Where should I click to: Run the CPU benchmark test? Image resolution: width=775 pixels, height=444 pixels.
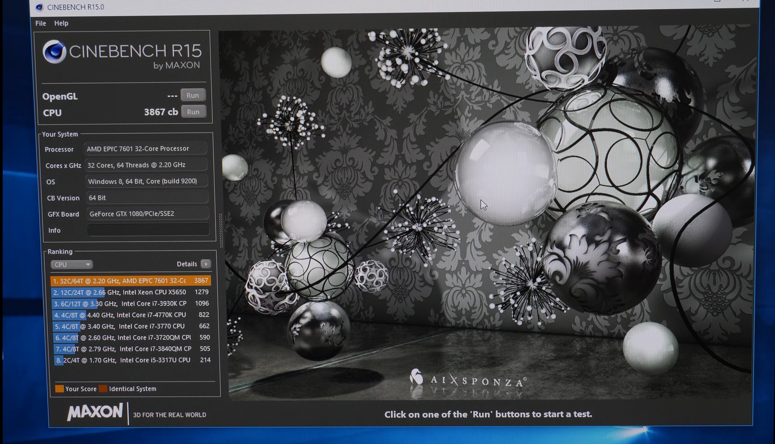click(193, 112)
